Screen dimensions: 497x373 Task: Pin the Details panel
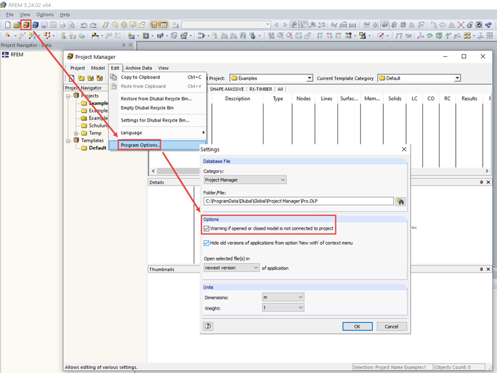[481, 182]
